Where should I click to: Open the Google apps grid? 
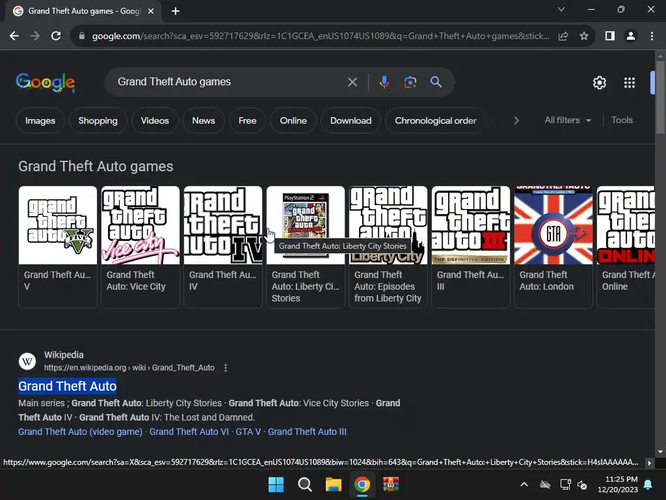pos(630,83)
